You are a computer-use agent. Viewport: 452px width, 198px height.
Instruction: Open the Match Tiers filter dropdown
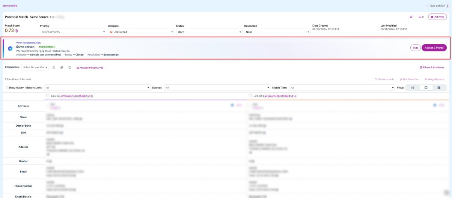(342, 88)
